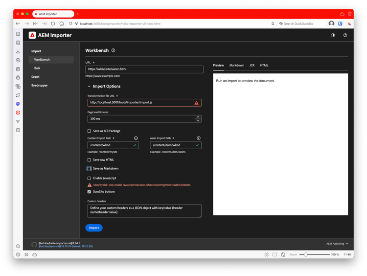Screen dimensions: 367x276
Task: Select Bulk in the left navigation
Action: [x=37, y=68]
